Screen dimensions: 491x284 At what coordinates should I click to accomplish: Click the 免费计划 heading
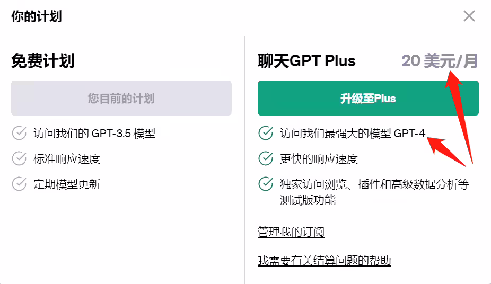[x=43, y=61]
